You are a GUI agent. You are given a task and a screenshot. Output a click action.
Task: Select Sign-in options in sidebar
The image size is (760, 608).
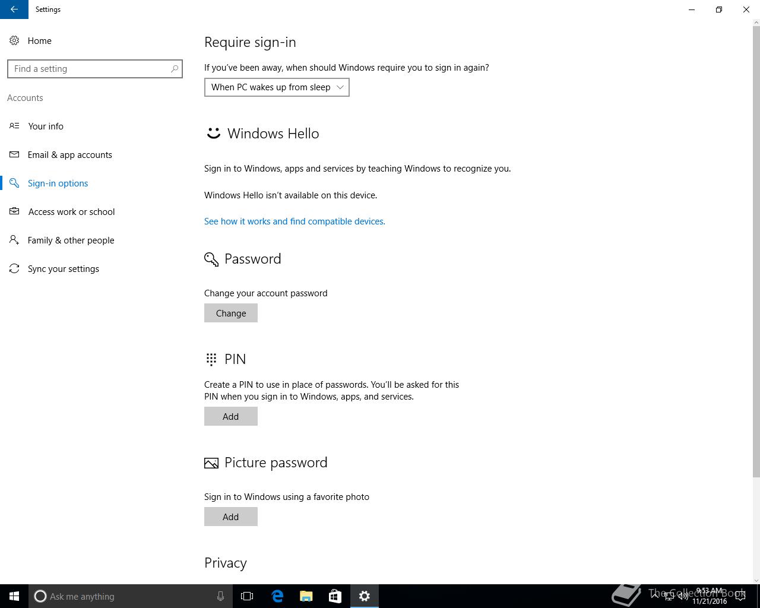pyautogui.click(x=58, y=183)
